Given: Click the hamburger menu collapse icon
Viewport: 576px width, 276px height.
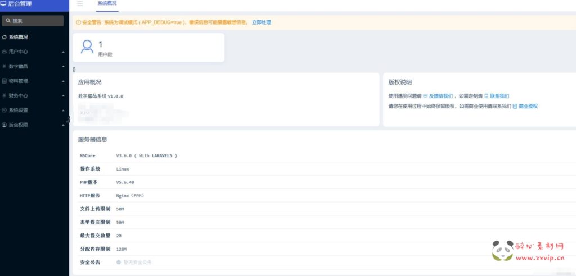Looking at the screenshot, I should pyautogui.click(x=80, y=4).
